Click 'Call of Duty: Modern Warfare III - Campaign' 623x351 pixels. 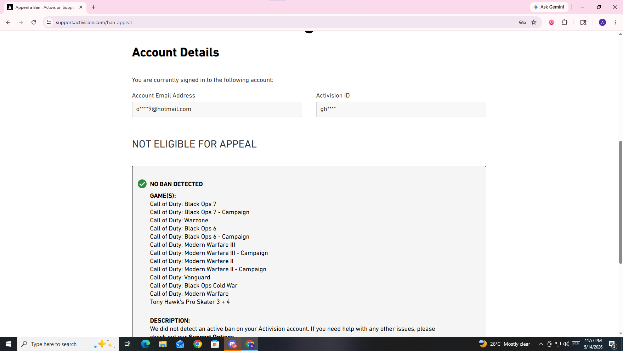pos(209,253)
